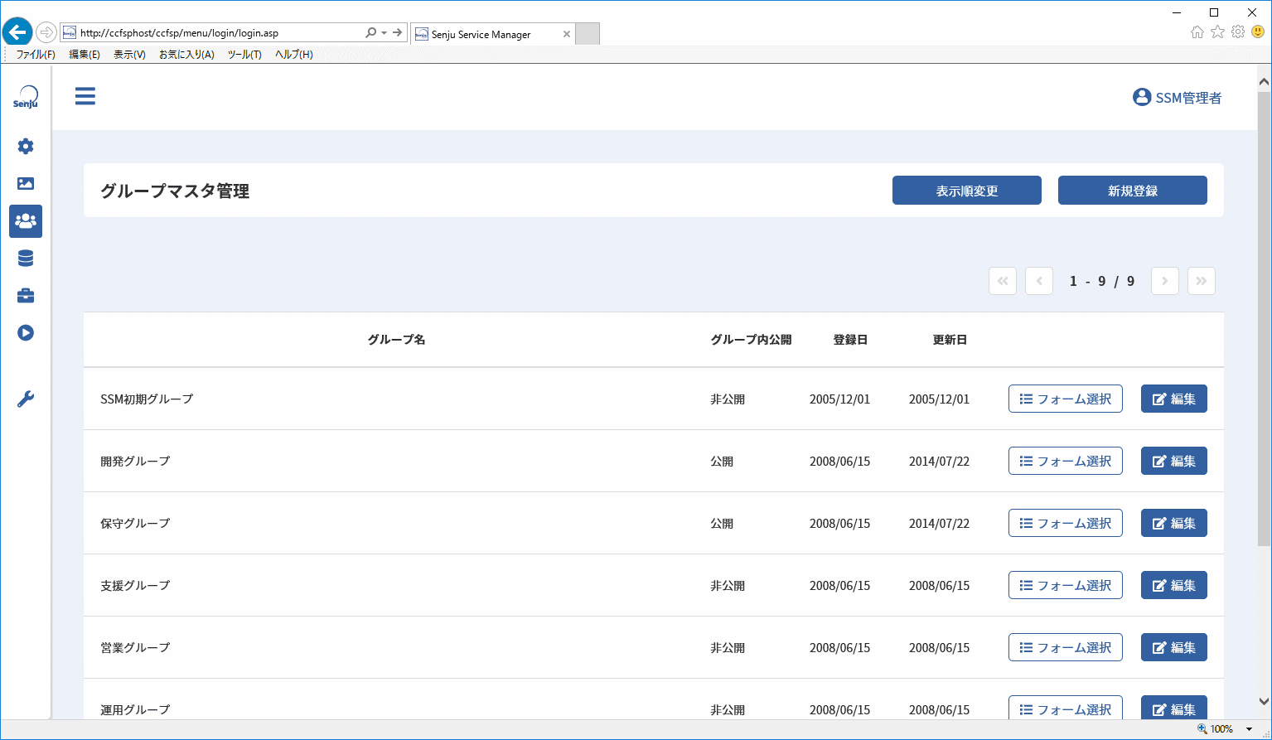Edit the SSM初期グループ row
This screenshot has height=740, width=1272.
click(x=1174, y=399)
